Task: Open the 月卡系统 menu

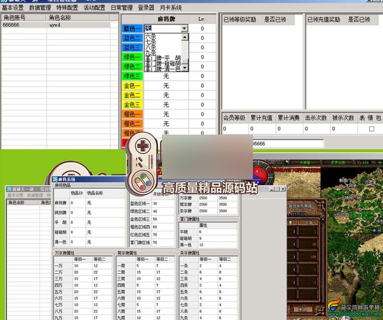Action: point(170,8)
